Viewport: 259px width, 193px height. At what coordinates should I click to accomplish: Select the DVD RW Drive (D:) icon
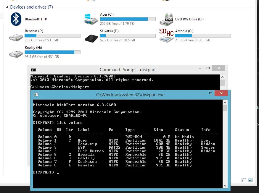pos(166,19)
